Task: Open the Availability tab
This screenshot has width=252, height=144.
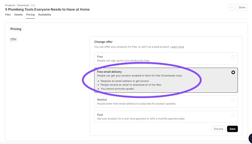Action: pyautogui.click(x=45, y=15)
